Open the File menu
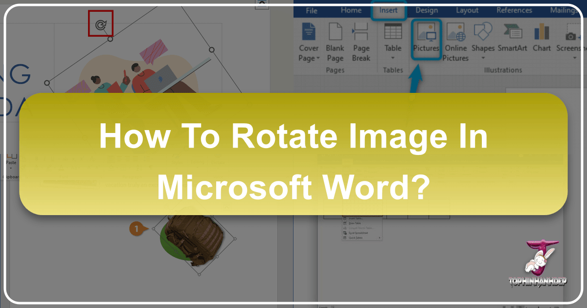 click(312, 10)
